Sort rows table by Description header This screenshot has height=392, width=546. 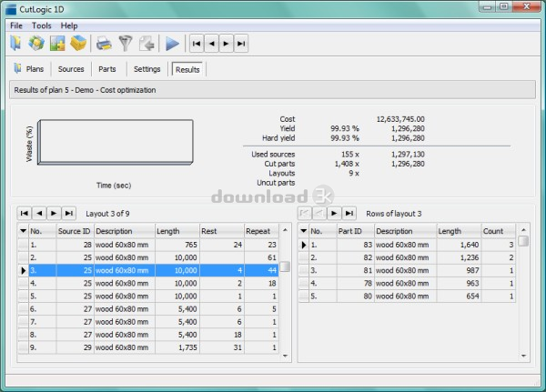tap(405, 231)
